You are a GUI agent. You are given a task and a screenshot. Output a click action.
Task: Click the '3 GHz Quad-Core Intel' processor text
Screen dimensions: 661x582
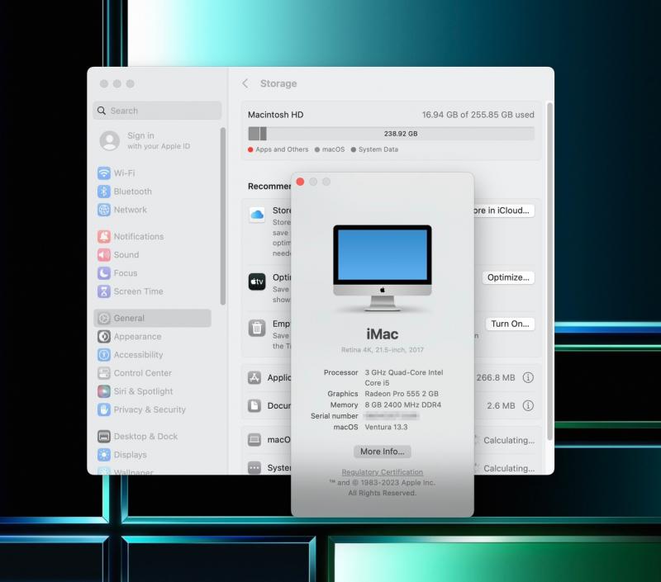404,372
